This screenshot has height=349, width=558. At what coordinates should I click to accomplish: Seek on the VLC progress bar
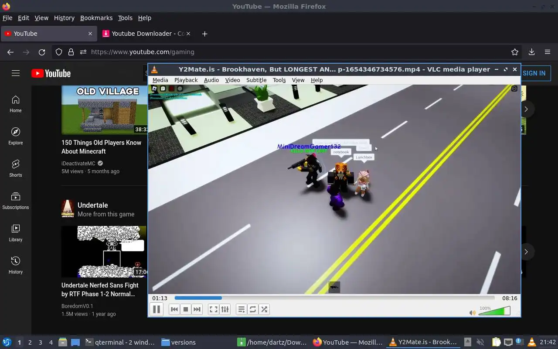(334, 298)
